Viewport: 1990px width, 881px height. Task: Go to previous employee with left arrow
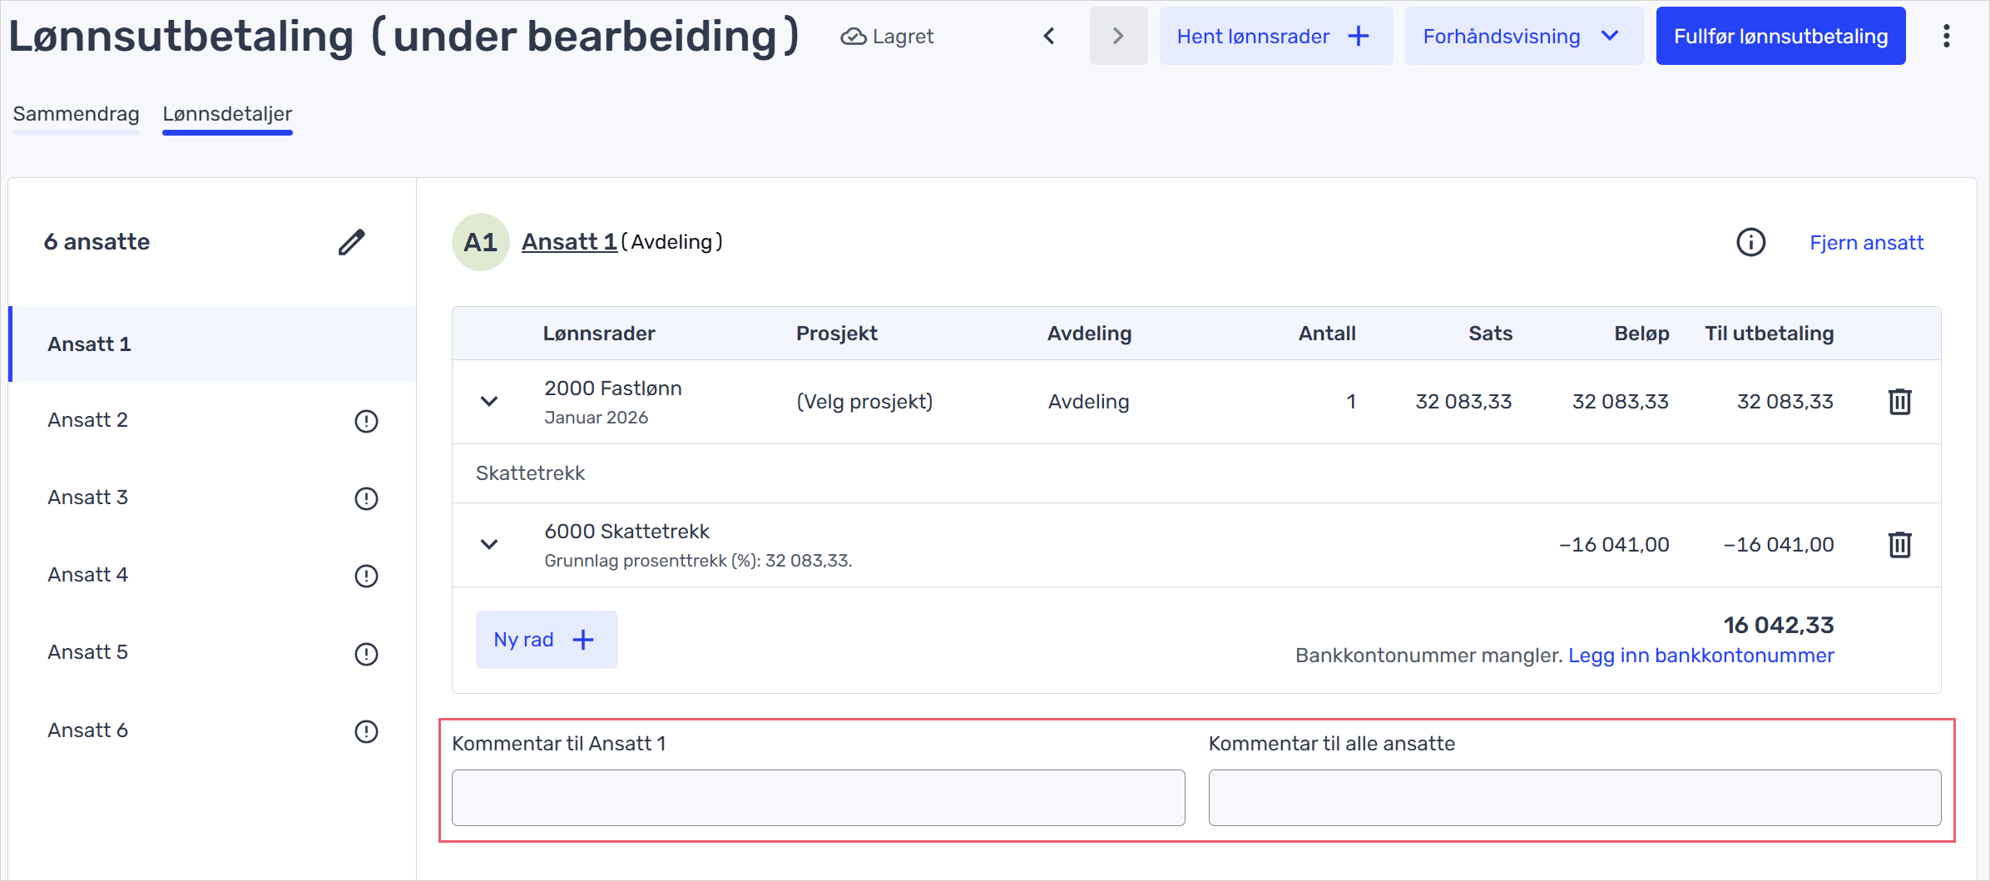1049,36
